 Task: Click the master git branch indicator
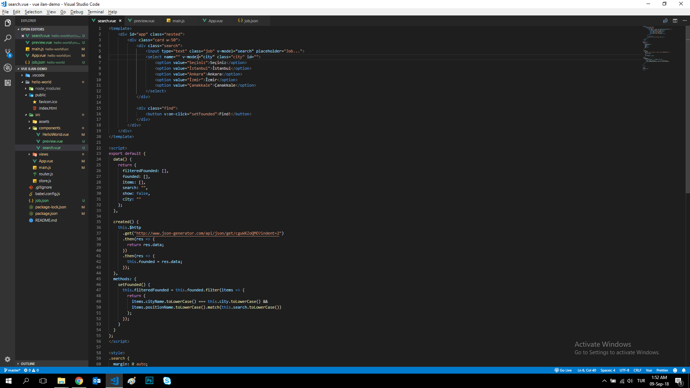click(12, 370)
